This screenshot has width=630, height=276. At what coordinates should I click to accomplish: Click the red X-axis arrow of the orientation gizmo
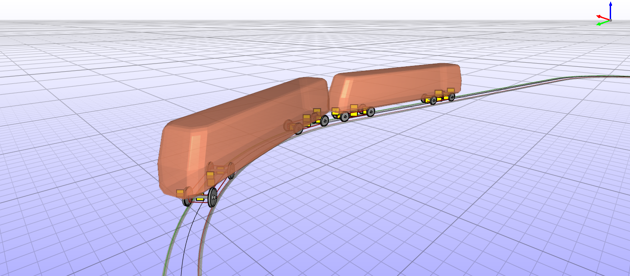[x=598, y=16]
